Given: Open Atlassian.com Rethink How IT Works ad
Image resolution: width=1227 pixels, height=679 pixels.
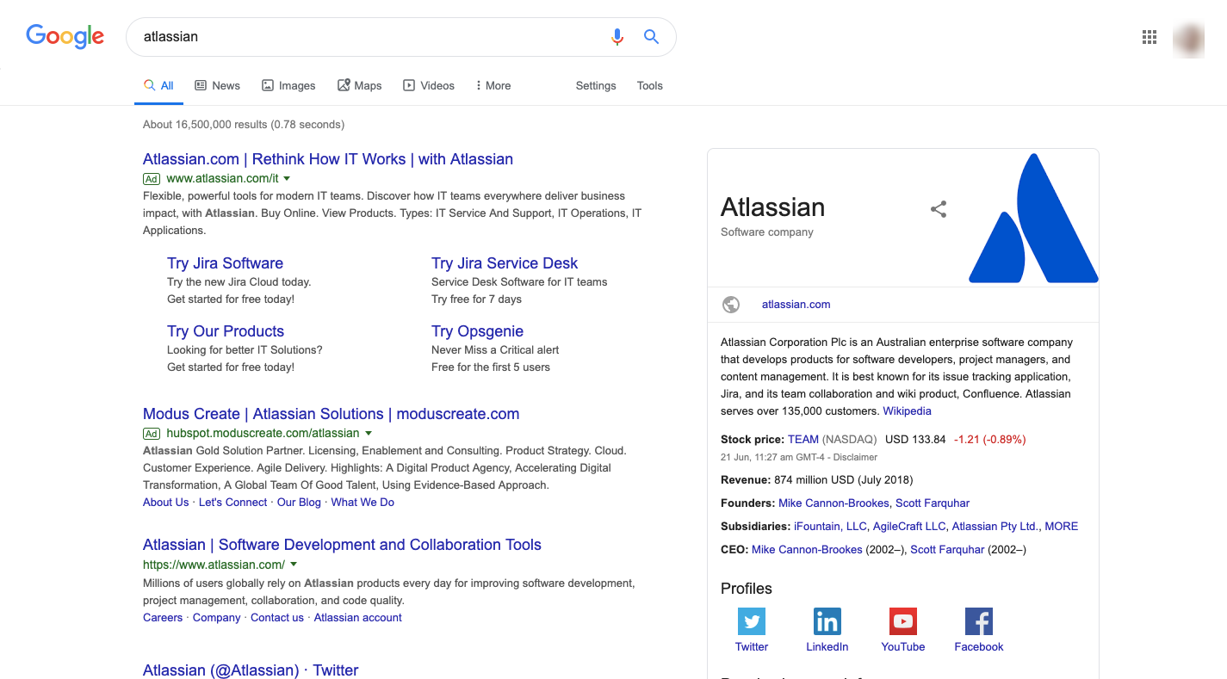Looking at the screenshot, I should (328, 159).
